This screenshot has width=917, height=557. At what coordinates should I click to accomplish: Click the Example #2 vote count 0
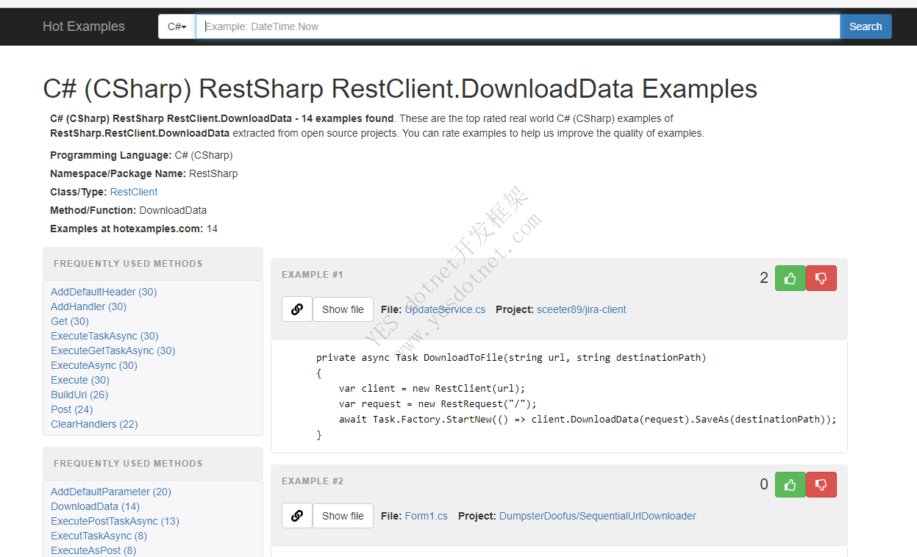coord(764,484)
